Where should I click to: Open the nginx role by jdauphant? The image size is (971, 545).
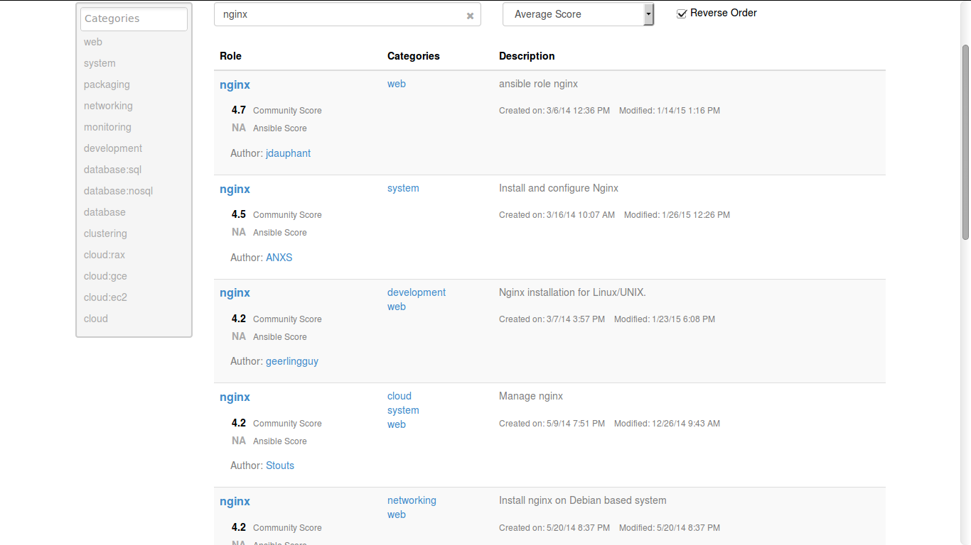(235, 84)
